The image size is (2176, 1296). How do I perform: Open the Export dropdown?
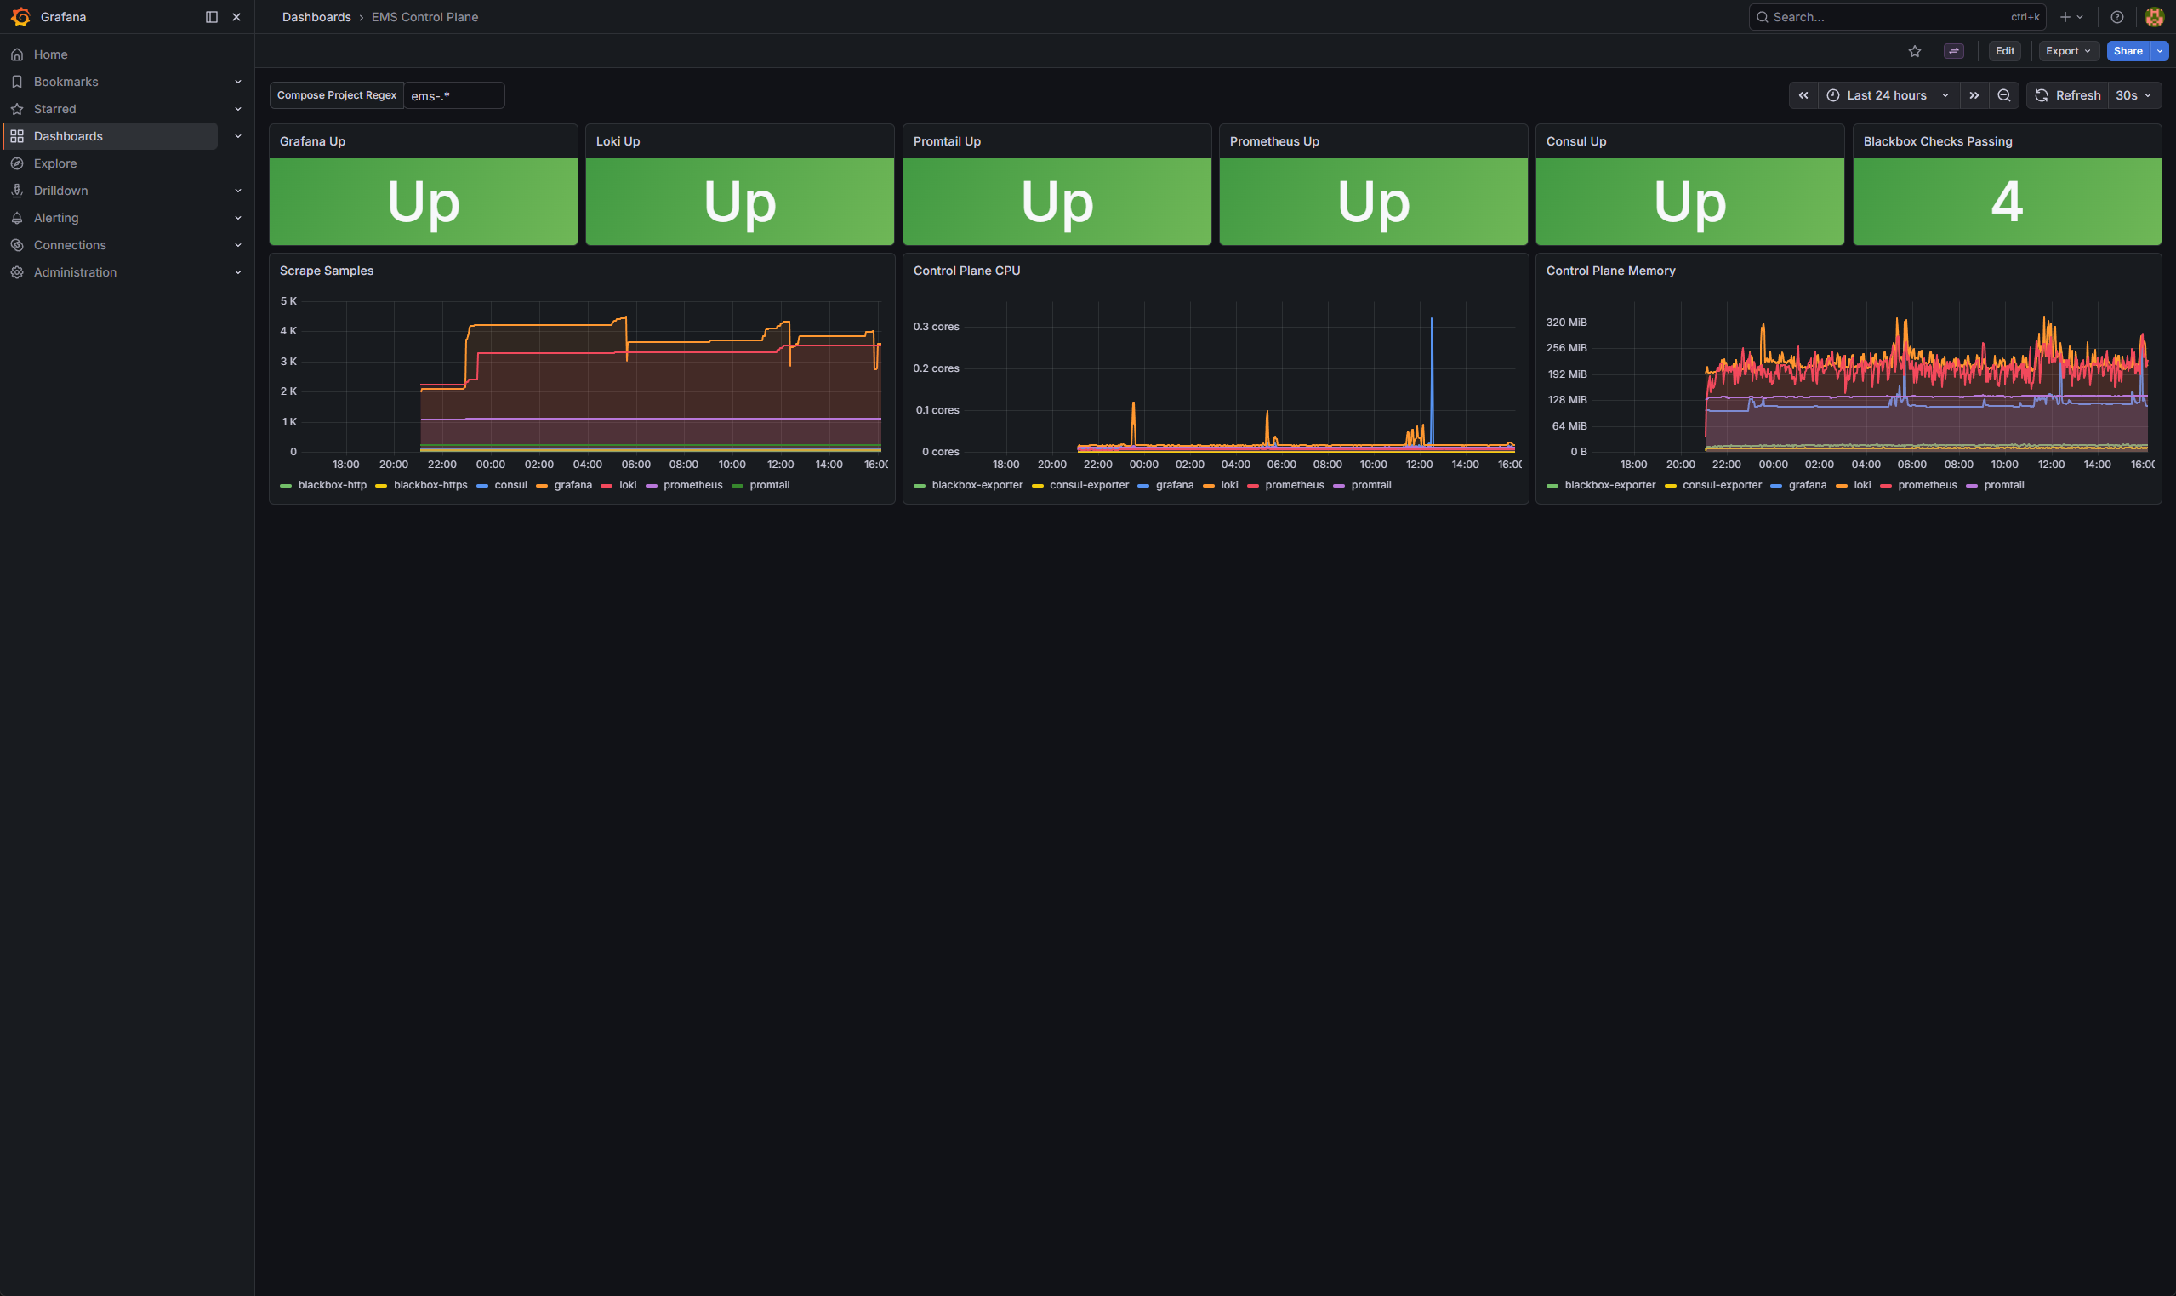click(2068, 51)
